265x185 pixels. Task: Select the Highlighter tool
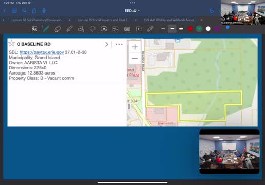[69, 29]
